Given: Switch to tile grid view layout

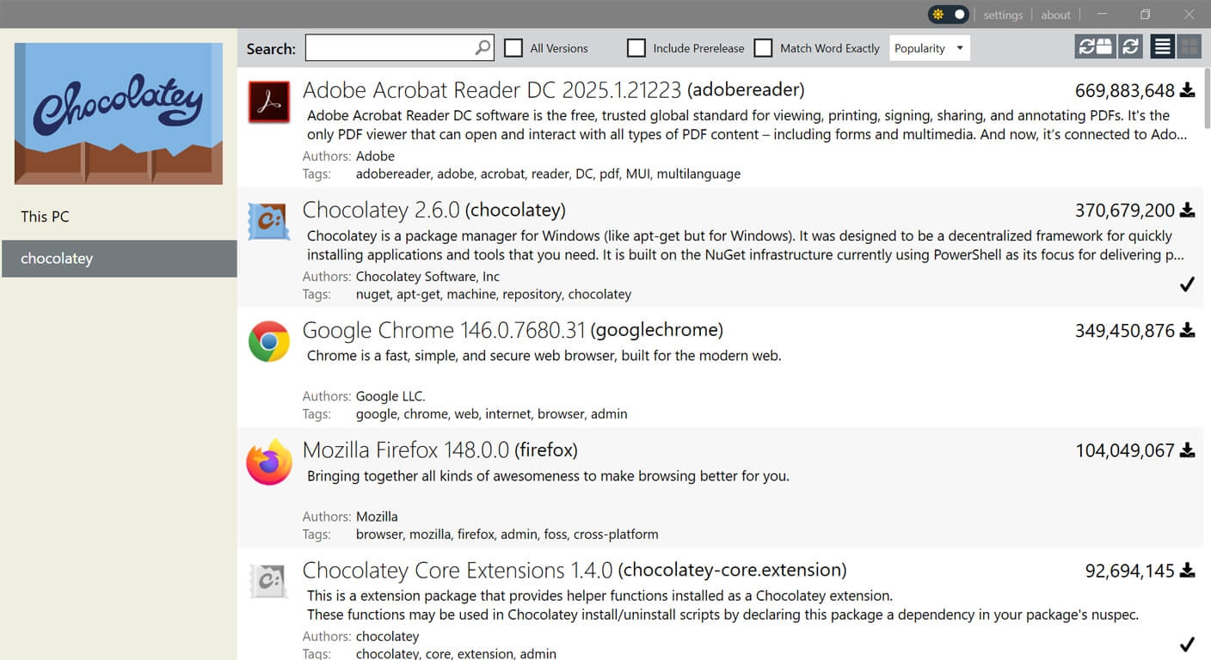Looking at the screenshot, I should (x=1189, y=47).
